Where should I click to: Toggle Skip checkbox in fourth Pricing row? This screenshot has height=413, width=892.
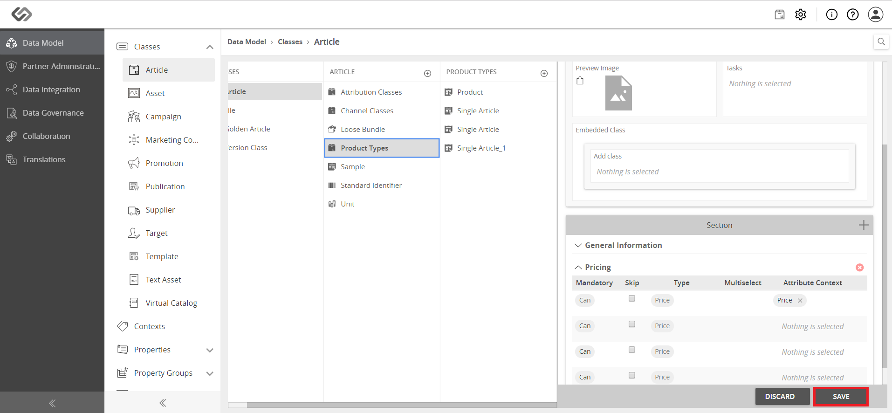pyautogui.click(x=632, y=375)
